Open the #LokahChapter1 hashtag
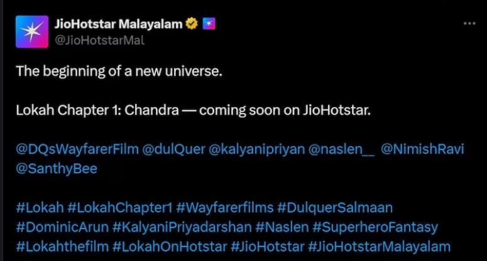 (119, 208)
